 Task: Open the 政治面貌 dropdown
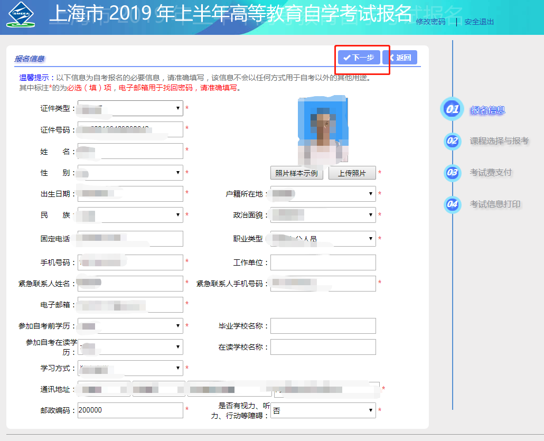(x=323, y=215)
